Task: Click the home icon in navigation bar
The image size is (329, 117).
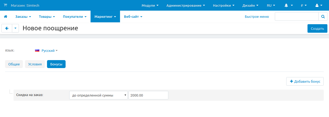Action: (x=5, y=16)
